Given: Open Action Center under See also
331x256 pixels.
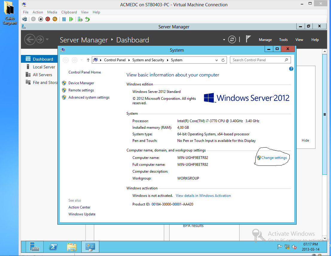Looking at the screenshot, I should (79, 207).
